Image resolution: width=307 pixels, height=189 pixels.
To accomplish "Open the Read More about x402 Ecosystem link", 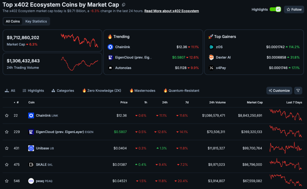I will [x=171, y=11].
